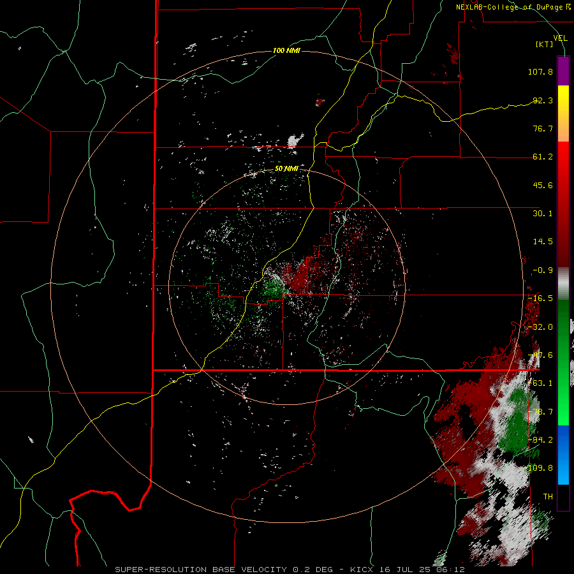The image size is (574, 574).
Task: Click the 92.3 velocity scale value
Action: pyautogui.click(x=543, y=100)
